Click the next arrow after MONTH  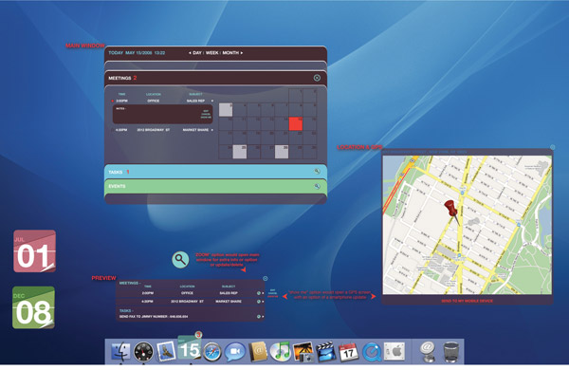click(242, 52)
